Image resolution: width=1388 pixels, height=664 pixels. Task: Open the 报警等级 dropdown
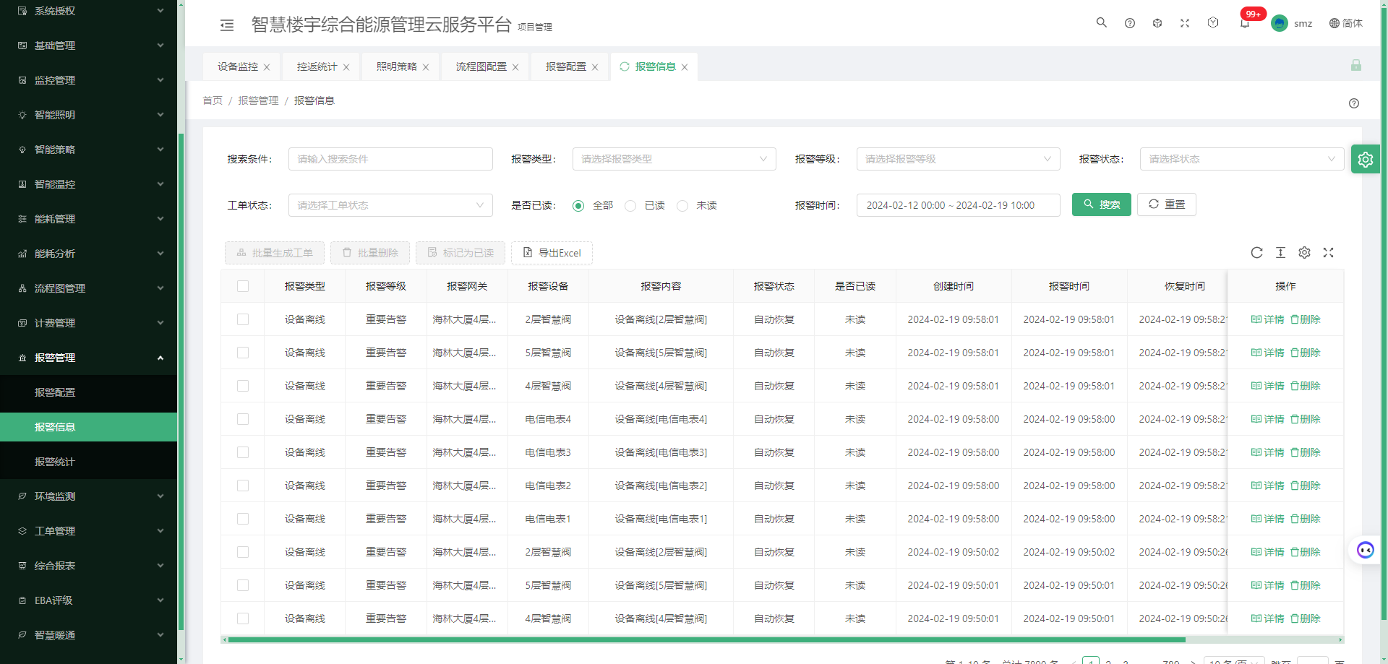959,159
